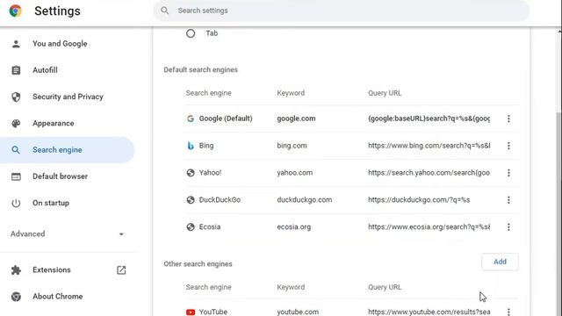The width and height of the screenshot is (562, 316).
Task: Open About Chrome page
Action: (x=57, y=297)
